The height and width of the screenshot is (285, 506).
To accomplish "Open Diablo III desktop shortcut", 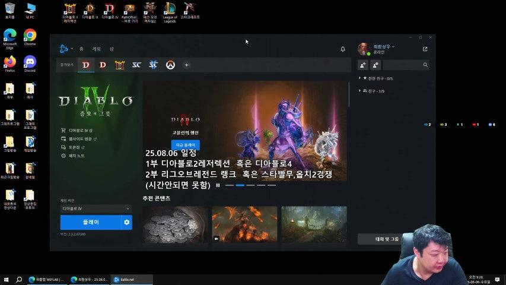I will [90, 11].
